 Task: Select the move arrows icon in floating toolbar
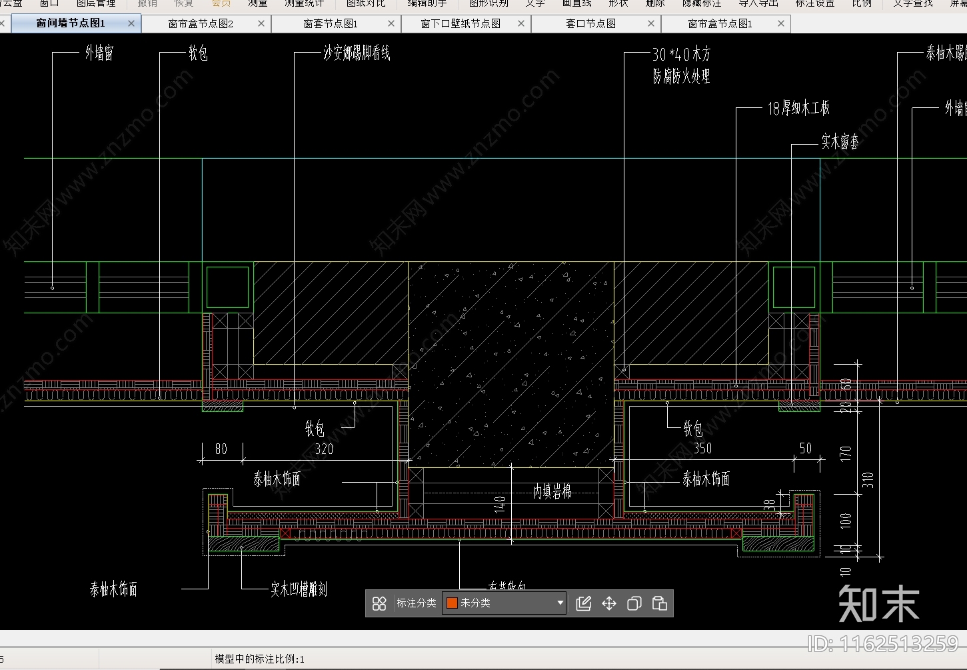(x=609, y=603)
